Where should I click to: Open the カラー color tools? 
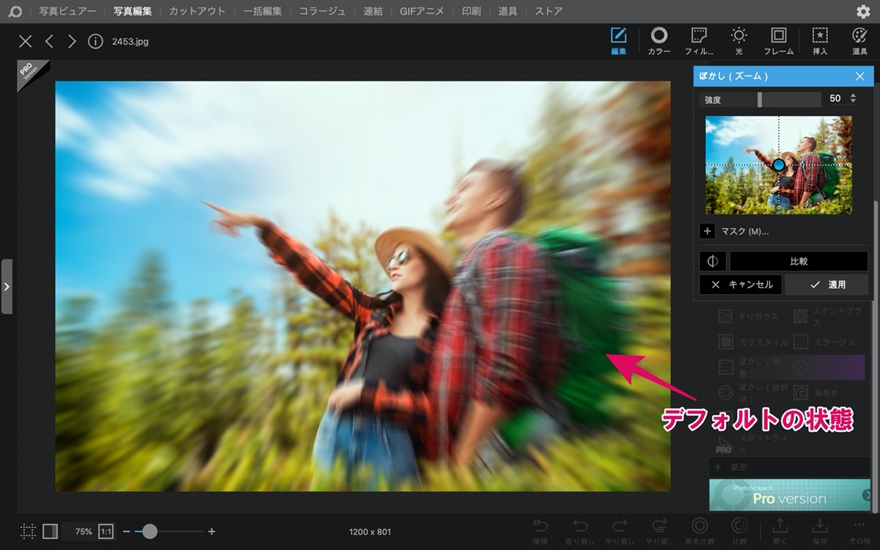659,41
